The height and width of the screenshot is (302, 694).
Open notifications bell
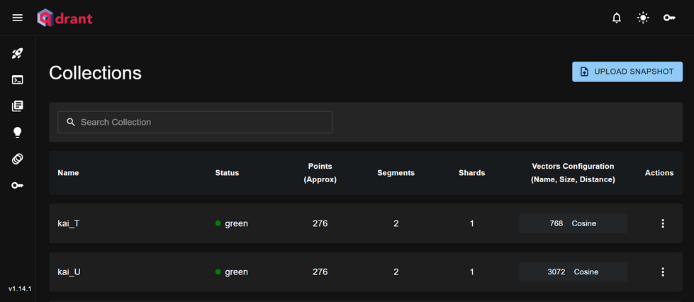tap(617, 18)
